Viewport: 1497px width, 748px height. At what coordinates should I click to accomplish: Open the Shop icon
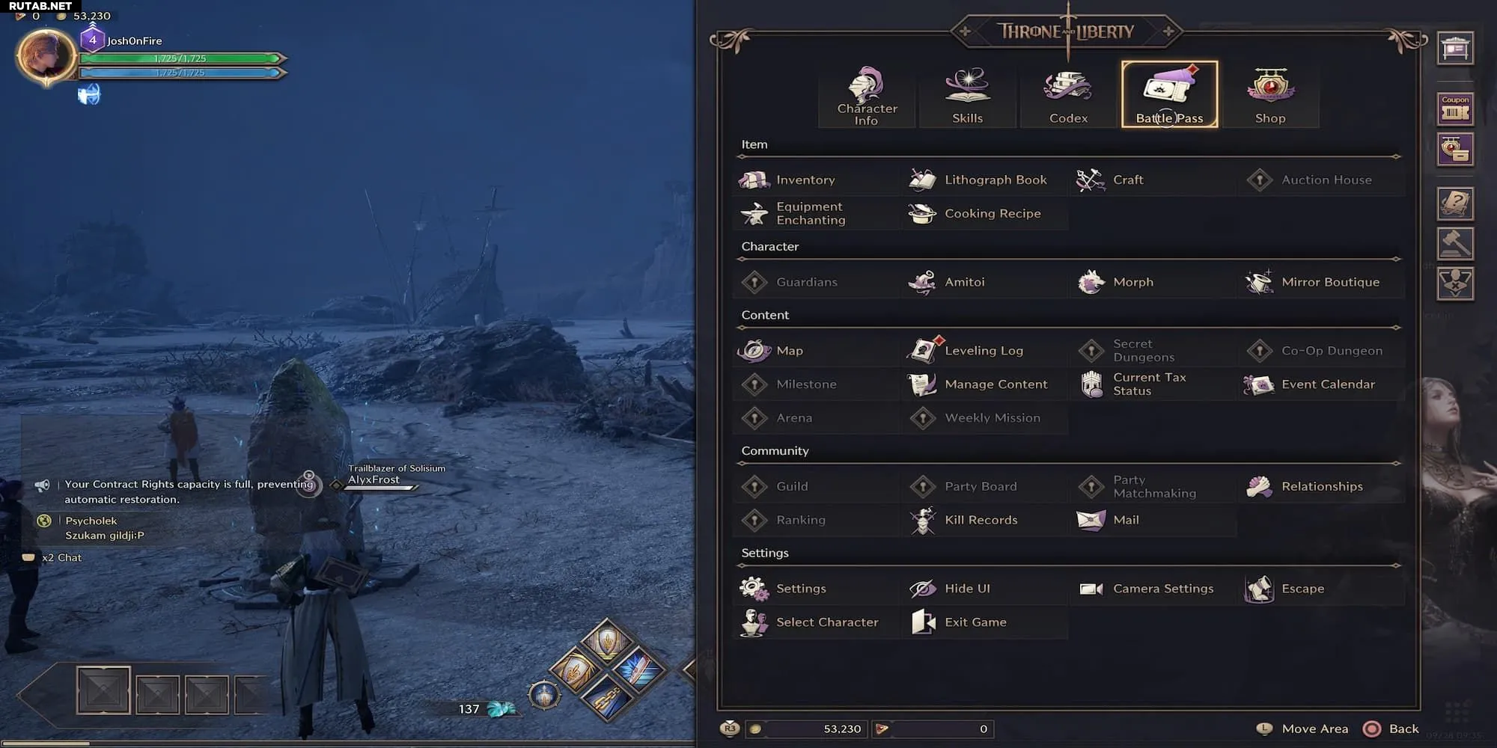click(1270, 86)
